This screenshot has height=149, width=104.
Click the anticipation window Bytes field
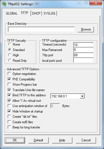click(55, 106)
